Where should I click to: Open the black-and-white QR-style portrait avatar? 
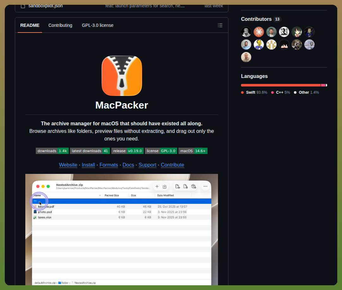pyautogui.click(x=284, y=32)
